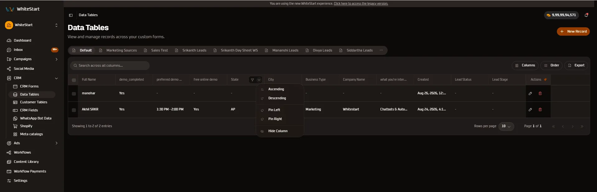The image size is (597, 192).
Task: Go to the next page arrow
Action: [x=572, y=126]
